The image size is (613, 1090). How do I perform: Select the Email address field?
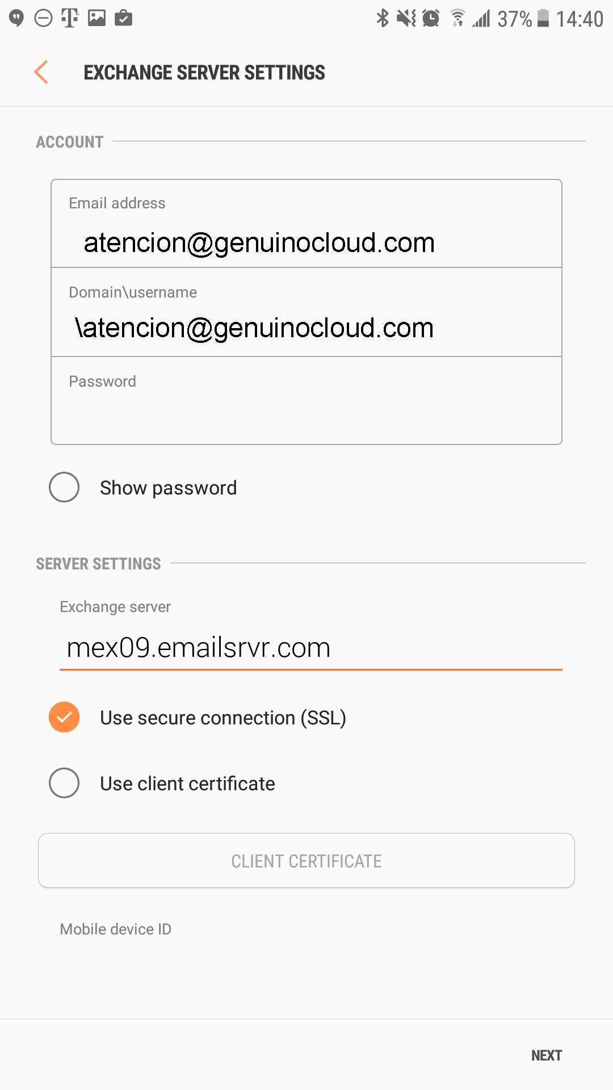tap(306, 224)
